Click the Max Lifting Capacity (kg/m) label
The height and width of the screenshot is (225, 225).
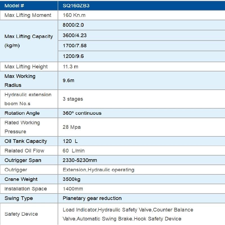coord(29,41)
